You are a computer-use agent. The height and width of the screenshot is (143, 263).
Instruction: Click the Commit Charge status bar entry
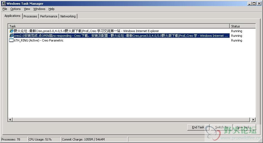tap(94, 139)
